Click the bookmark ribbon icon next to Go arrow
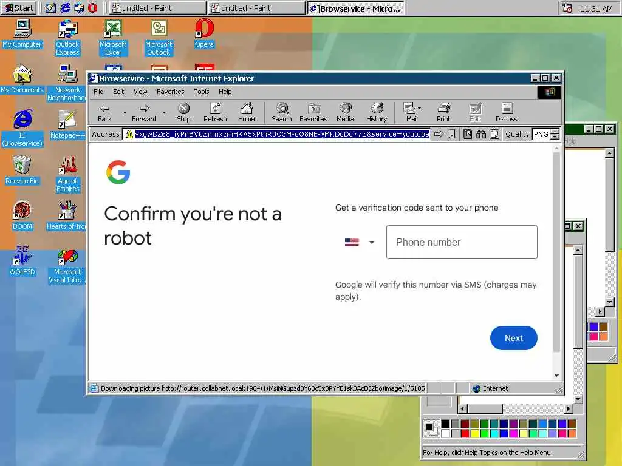This screenshot has height=466, width=622. point(452,134)
